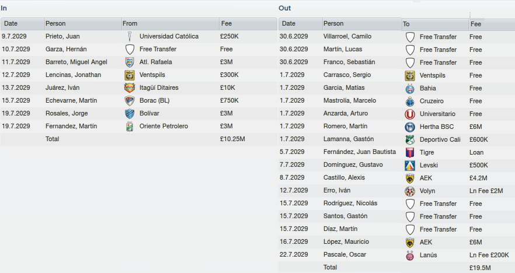515x273 pixels.
Task: Select López, Mauricio transfer row
Action: click(x=397, y=242)
